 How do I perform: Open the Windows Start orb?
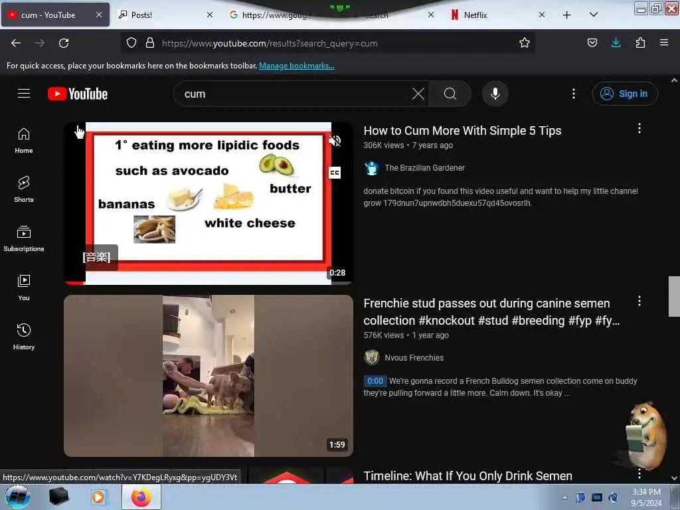click(18, 497)
